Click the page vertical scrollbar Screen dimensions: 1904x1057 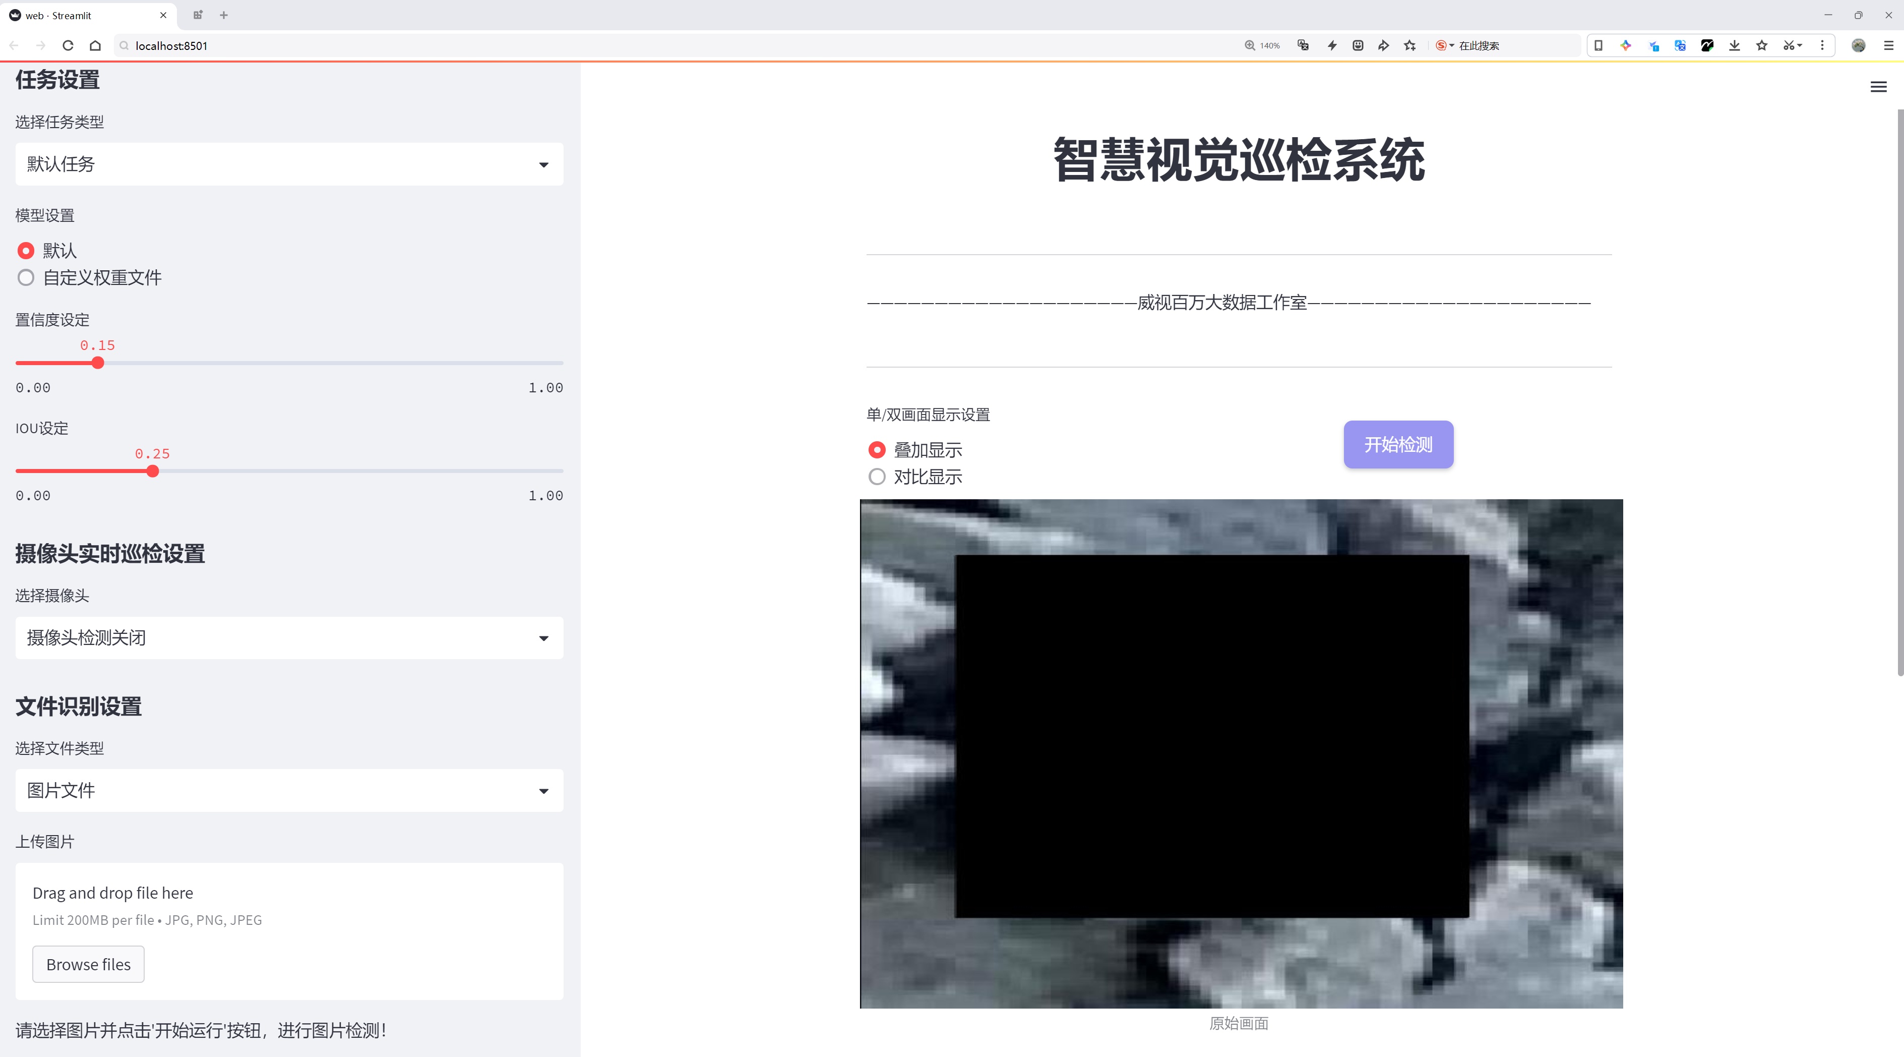pos(1900,392)
